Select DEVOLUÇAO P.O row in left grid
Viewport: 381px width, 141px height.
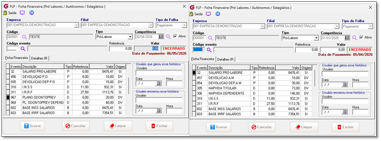coord(66,76)
